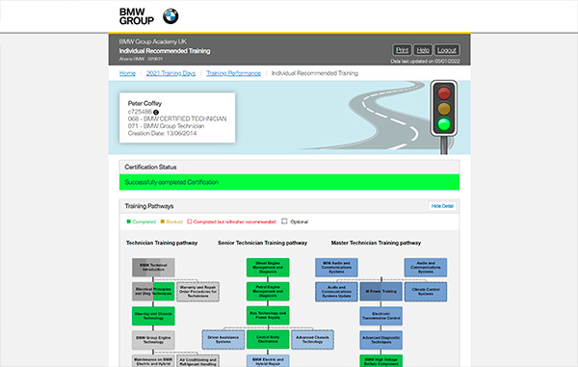Open Bus Technology and Power Supply box

point(268,315)
